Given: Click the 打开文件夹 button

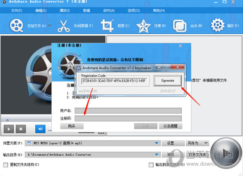Looking at the screenshot, I should coord(197,155).
